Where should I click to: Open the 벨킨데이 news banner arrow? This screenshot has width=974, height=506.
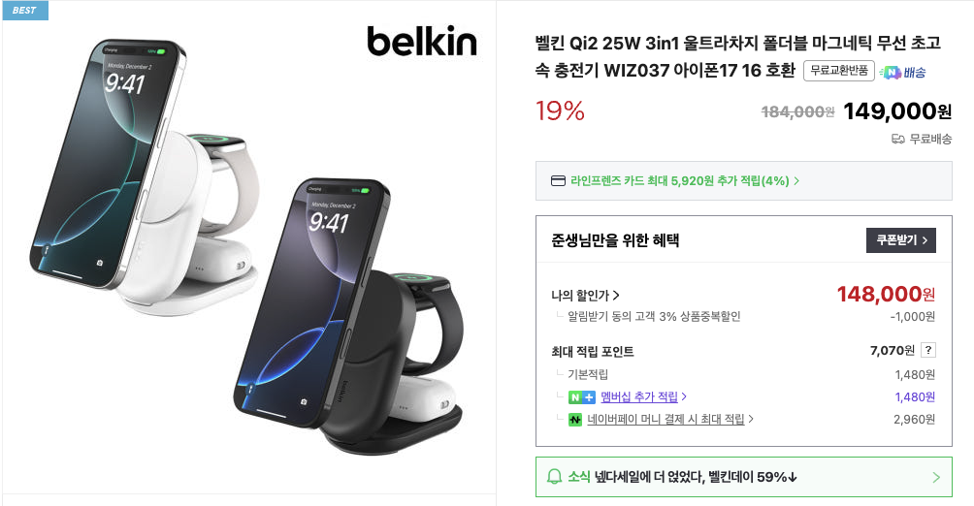[936, 477]
